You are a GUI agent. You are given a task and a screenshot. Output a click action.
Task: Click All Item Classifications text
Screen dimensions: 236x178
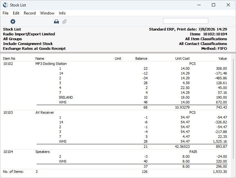[x=206, y=39]
